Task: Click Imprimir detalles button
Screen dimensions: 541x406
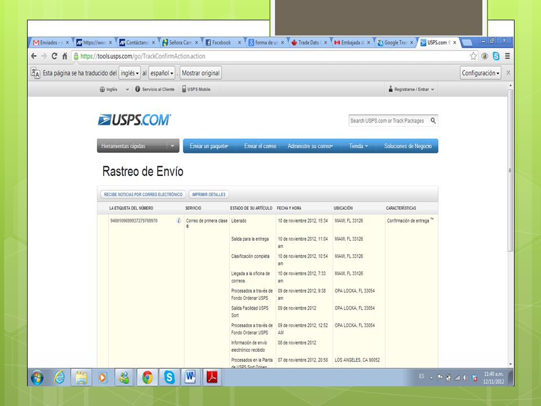Action: [x=209, y=195]
